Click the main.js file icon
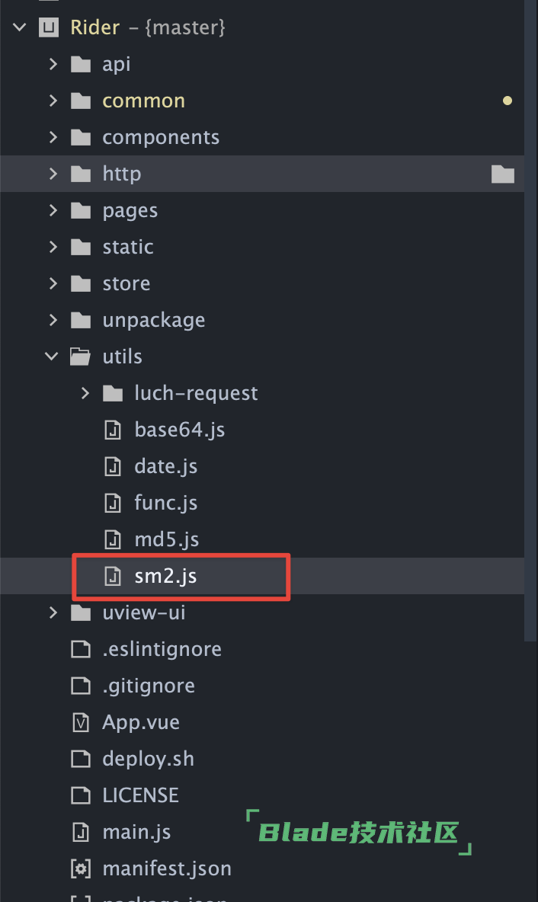538x902 pixels. pyautogui.click(x=81, y=832)
